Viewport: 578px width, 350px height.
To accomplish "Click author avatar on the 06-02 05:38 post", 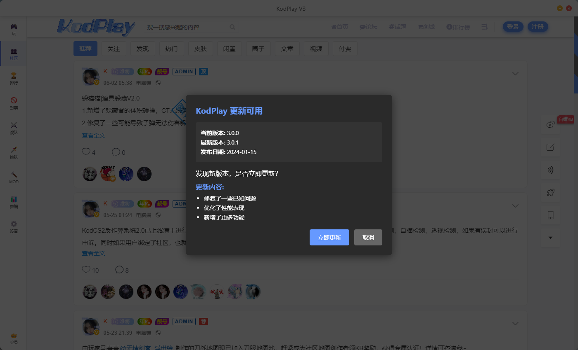I will (91, 77).
